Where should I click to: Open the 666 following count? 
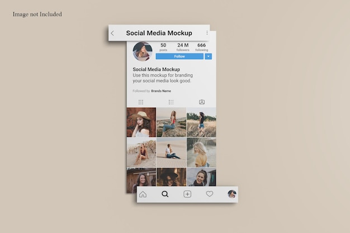(x=202, y=47)
